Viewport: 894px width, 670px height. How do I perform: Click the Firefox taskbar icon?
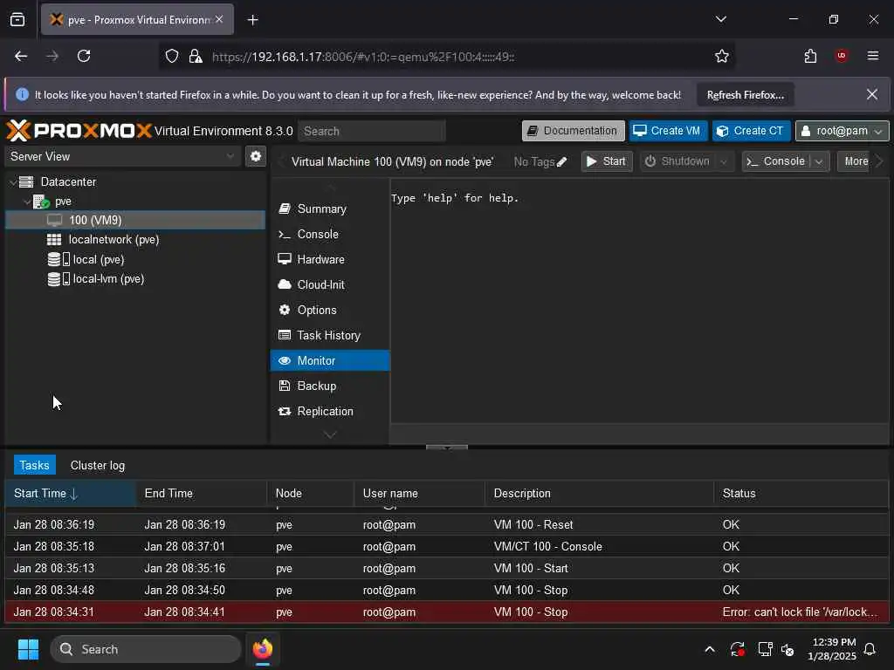coord(263,649)
